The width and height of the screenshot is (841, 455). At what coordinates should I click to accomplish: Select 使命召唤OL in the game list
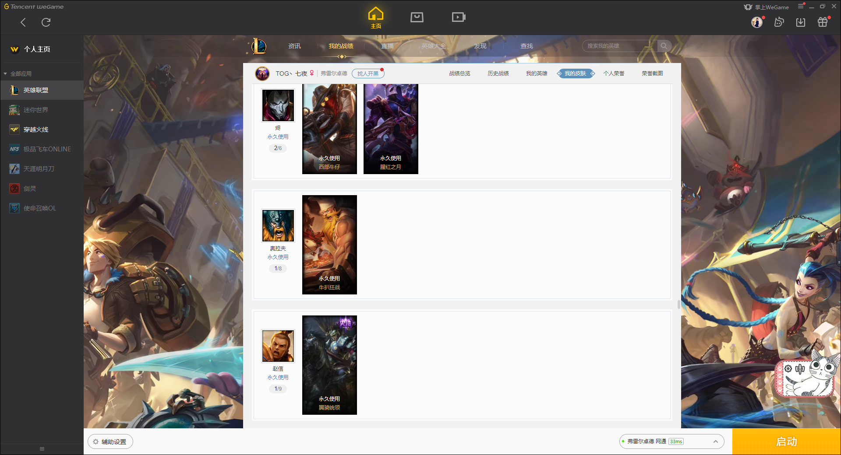[x=42, y=208]
